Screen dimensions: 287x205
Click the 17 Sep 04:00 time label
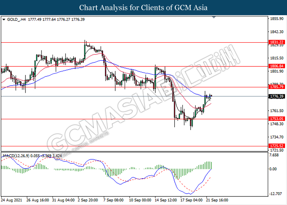[191, 200]
